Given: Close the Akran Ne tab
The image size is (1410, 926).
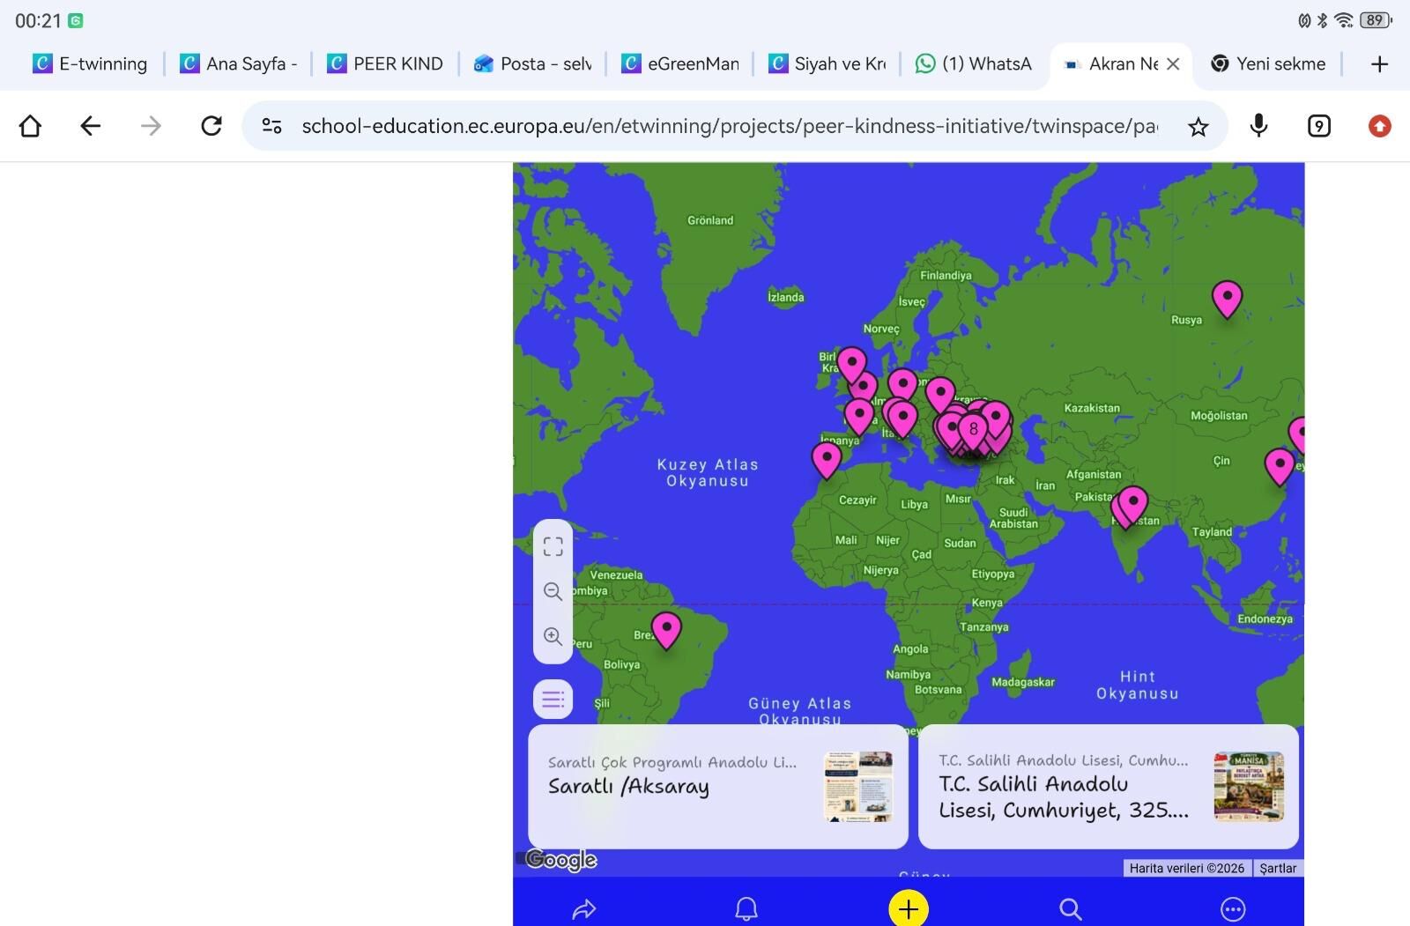Looking at the screenshot, I should click(x=1173, y=63).
